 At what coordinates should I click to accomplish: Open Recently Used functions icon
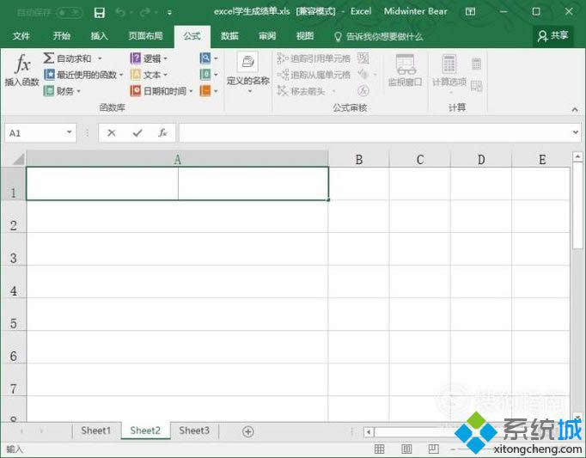(x=49, y=75)
